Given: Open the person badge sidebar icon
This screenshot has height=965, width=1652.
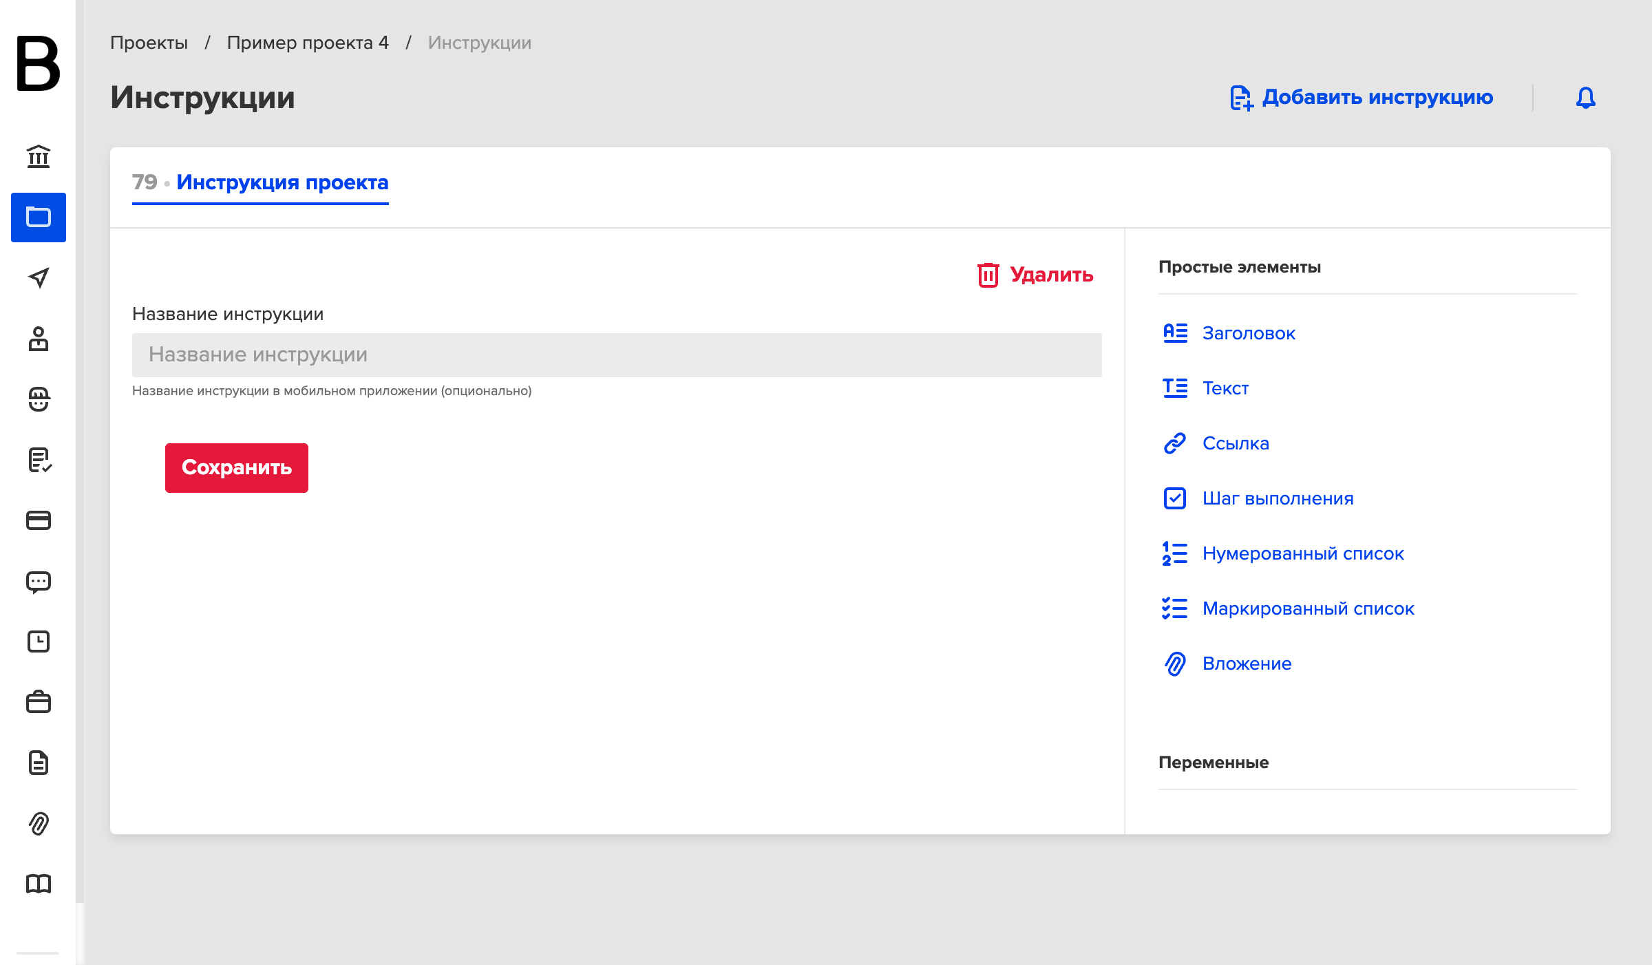Looking at the screenshot, I should click(39, 339).
